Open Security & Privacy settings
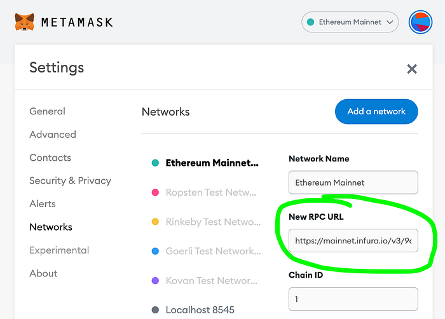Viewport: 445px width, 319px height. coord(71,180)
